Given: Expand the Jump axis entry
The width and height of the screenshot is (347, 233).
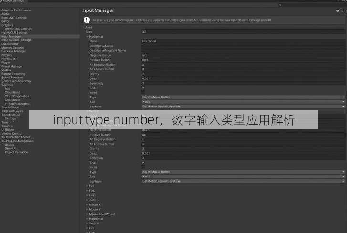Looking at the screenshot, I should tap(87, 200).
